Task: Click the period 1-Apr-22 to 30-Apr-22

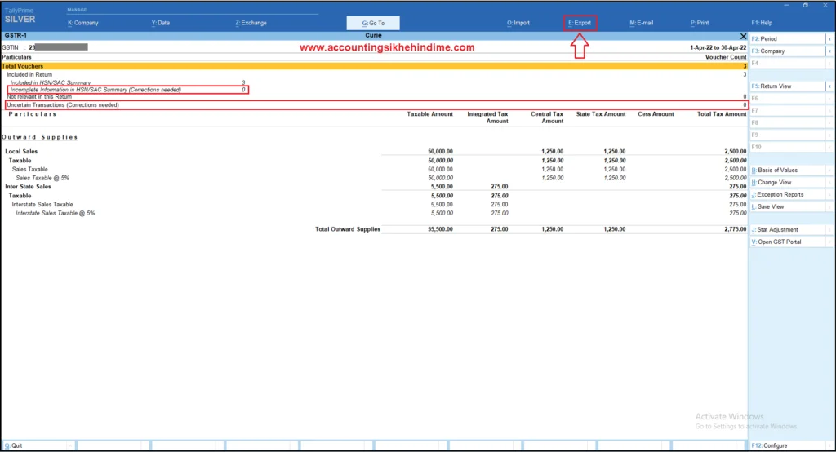Action: 718,47
